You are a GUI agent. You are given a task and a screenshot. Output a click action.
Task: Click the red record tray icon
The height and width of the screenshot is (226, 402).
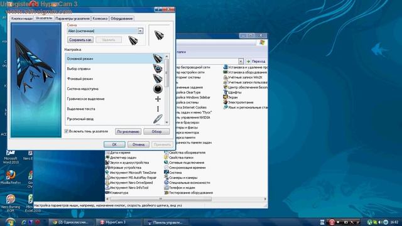(x=332, y=222)
